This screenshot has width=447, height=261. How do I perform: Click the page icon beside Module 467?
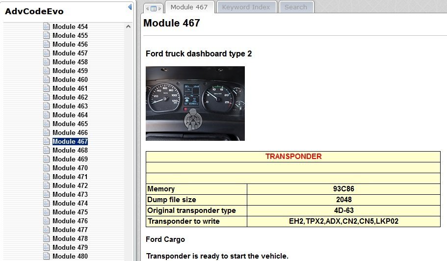pyautogui.click(x=47, y=141)
